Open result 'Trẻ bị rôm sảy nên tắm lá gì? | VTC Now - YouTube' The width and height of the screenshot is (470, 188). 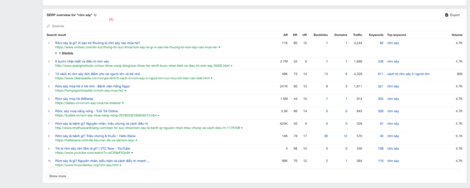click(92, 148)
